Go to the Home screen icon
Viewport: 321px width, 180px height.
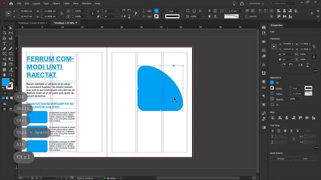(11, 3)
